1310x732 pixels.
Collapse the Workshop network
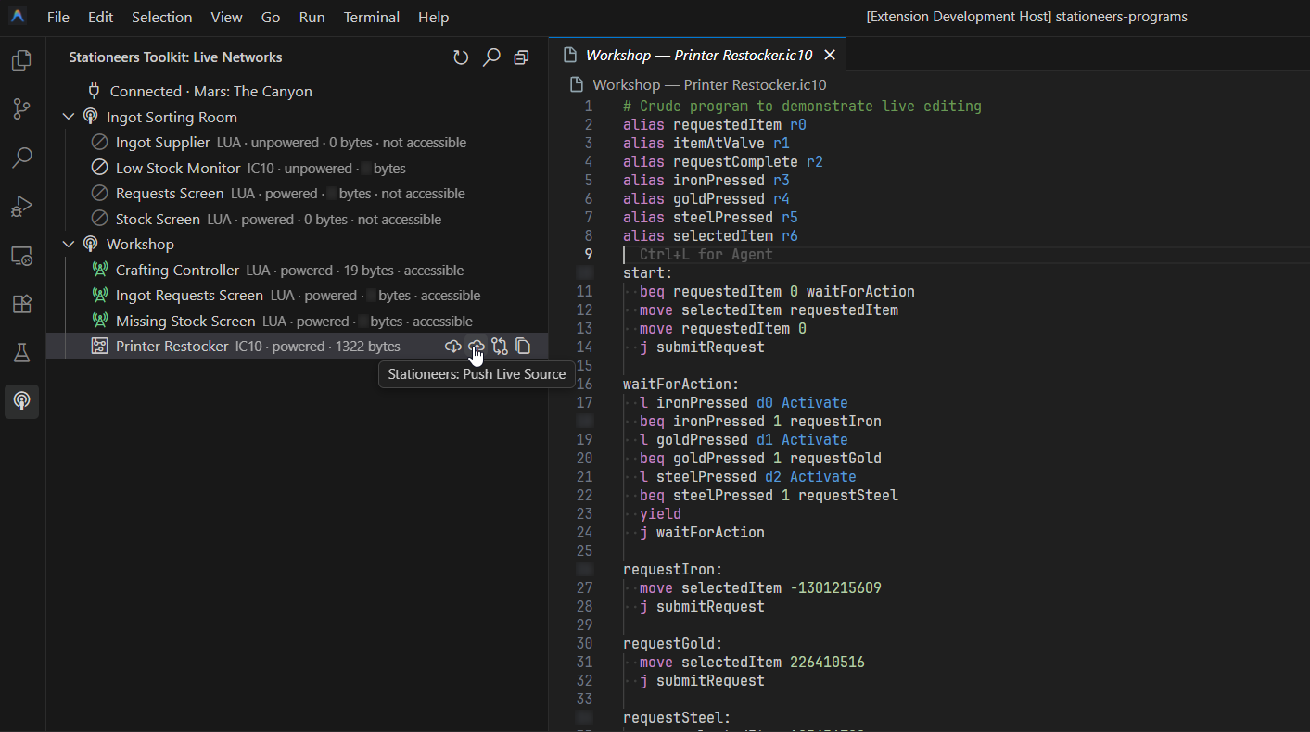69,244
